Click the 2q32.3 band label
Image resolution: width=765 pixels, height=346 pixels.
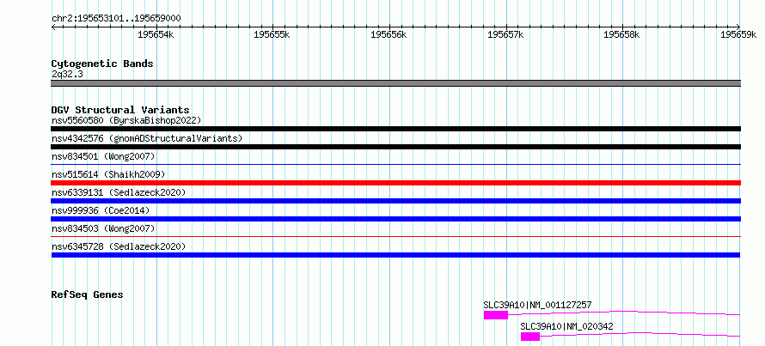tap(67, 74)
